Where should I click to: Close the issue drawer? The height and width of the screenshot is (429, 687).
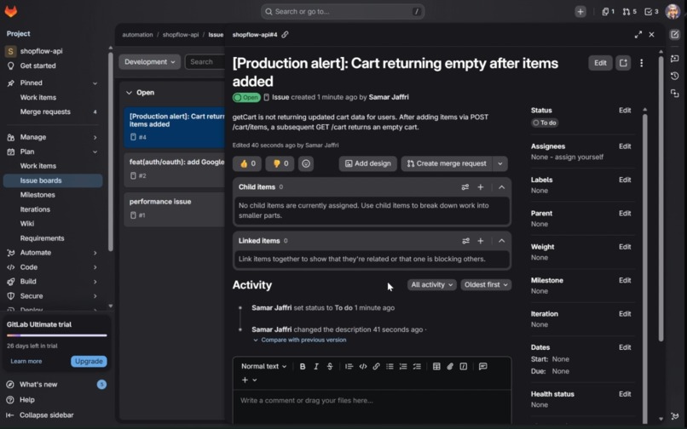pos(651,35)
